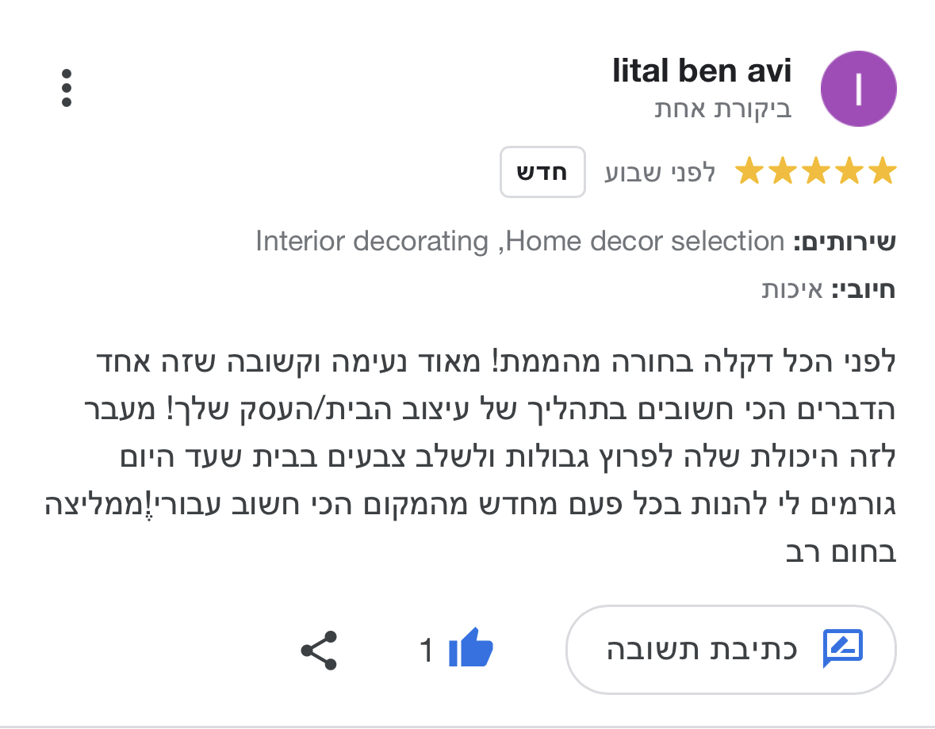This screenshot has height=729, width=935.
Task: Click the like count number "1"
Action: coord(427,651)
